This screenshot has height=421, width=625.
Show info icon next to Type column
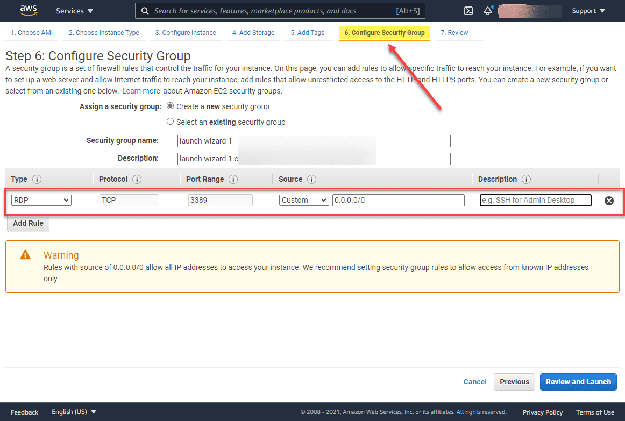coord(37,179)
